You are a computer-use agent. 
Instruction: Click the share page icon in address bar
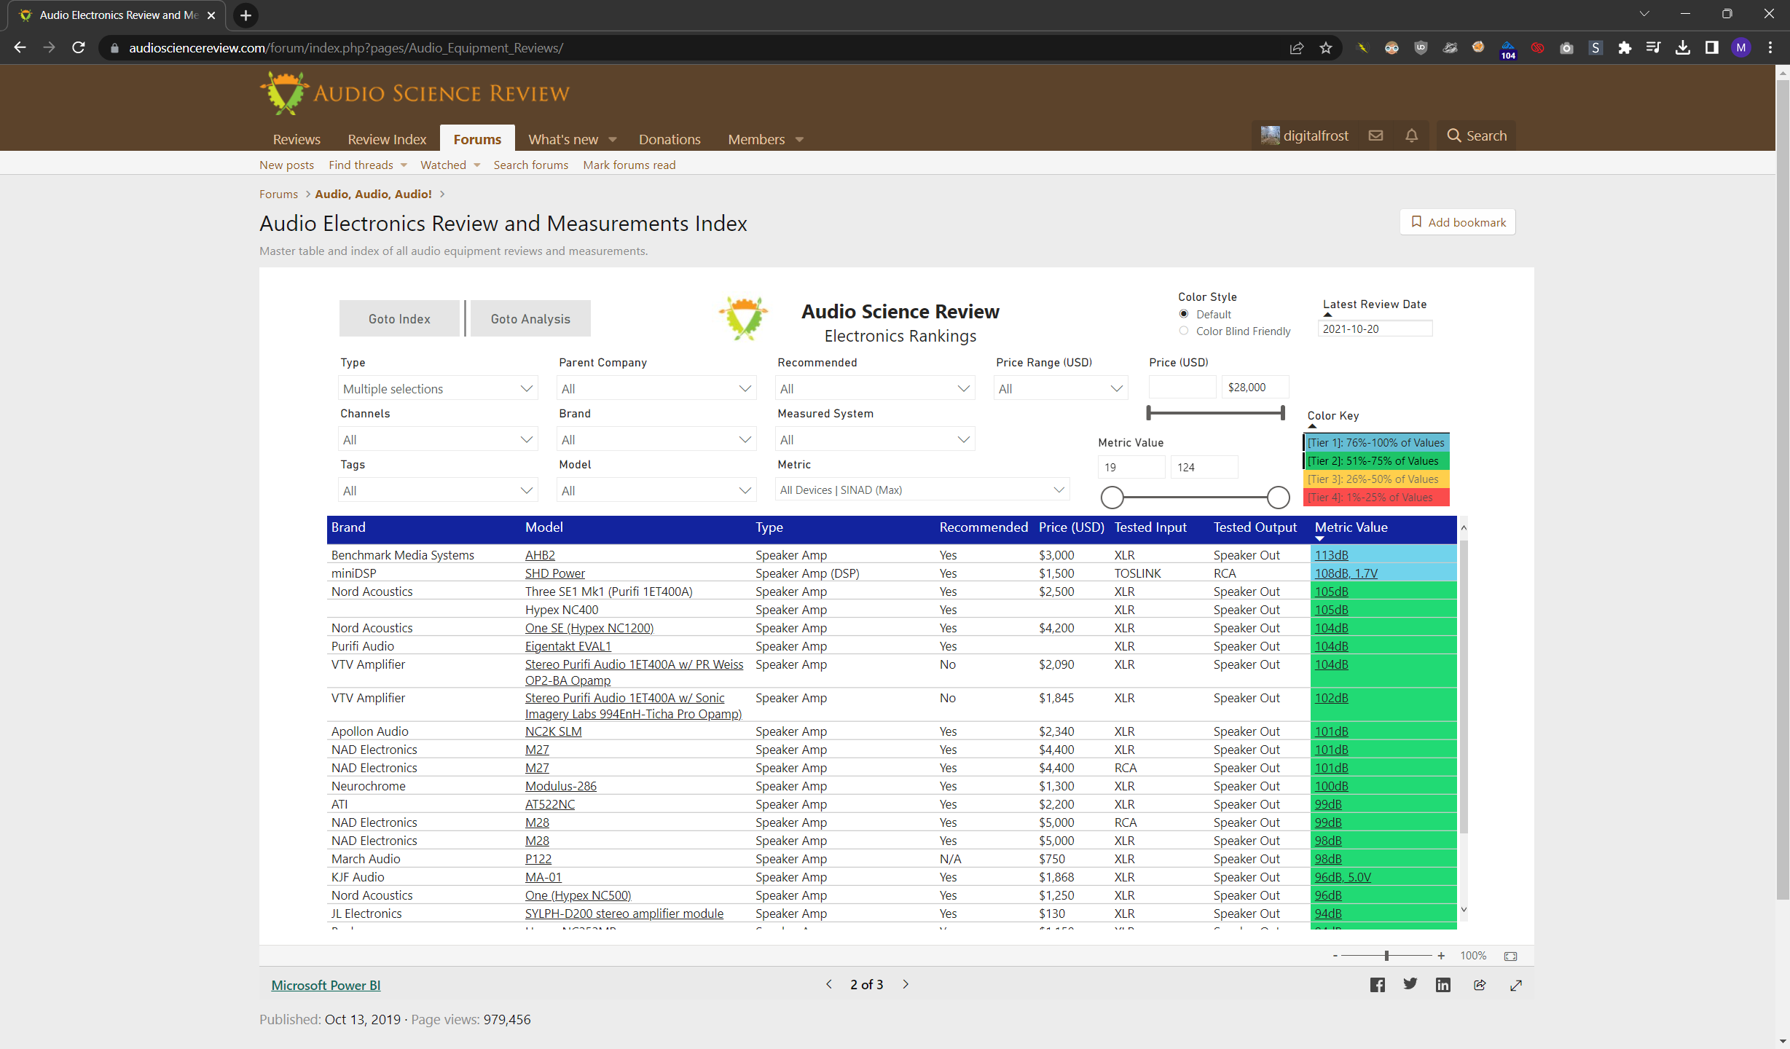coord(1297,48)
